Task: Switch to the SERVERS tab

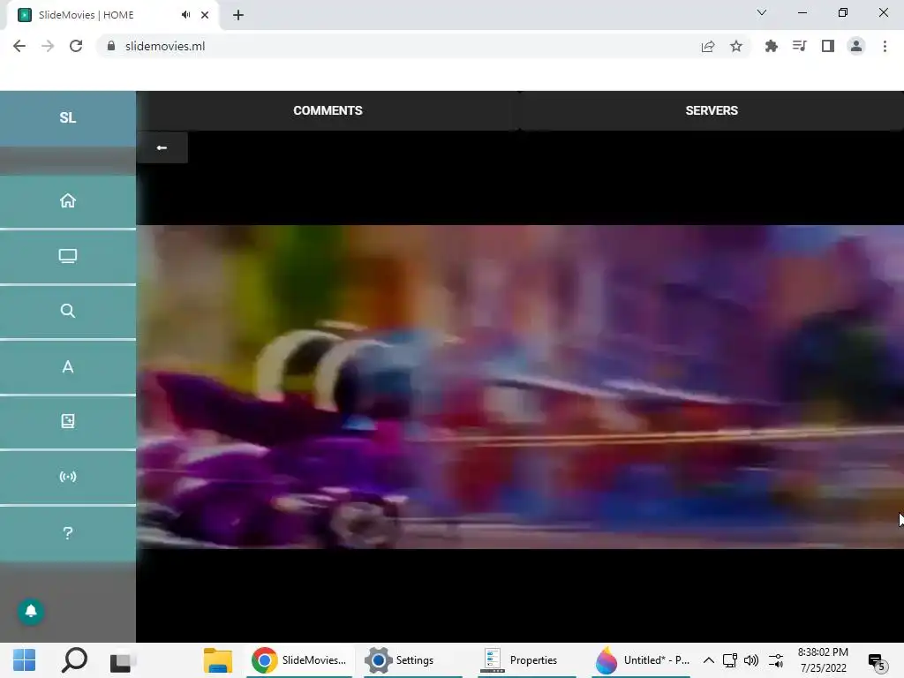Action: point(712,110)
